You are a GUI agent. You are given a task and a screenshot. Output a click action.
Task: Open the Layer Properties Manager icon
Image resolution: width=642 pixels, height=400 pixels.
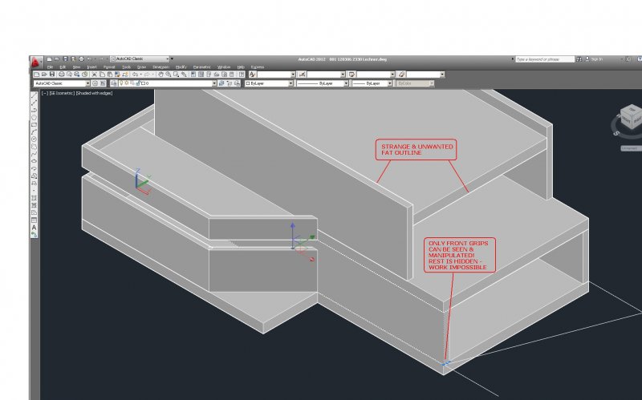114,83
